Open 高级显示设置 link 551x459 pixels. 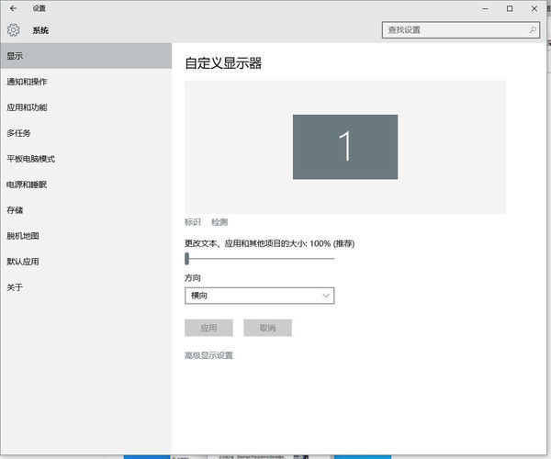208,355
